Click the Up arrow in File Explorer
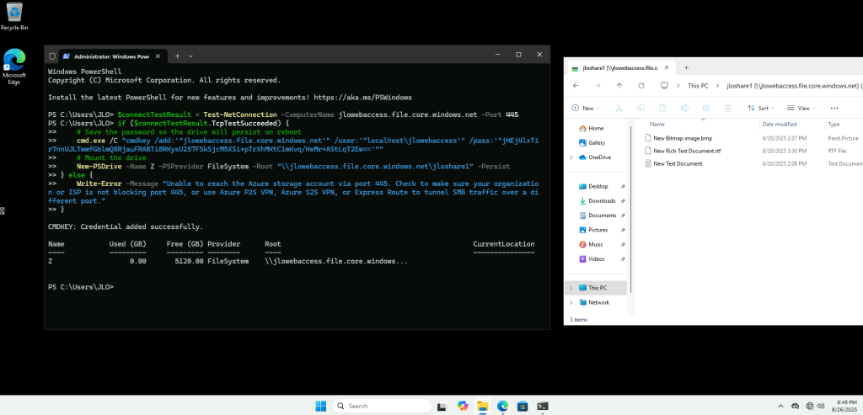The image size is (863, 415). [619, 86]
